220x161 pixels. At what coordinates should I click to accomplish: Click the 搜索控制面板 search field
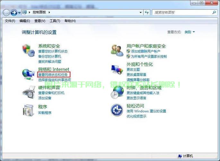181,13
